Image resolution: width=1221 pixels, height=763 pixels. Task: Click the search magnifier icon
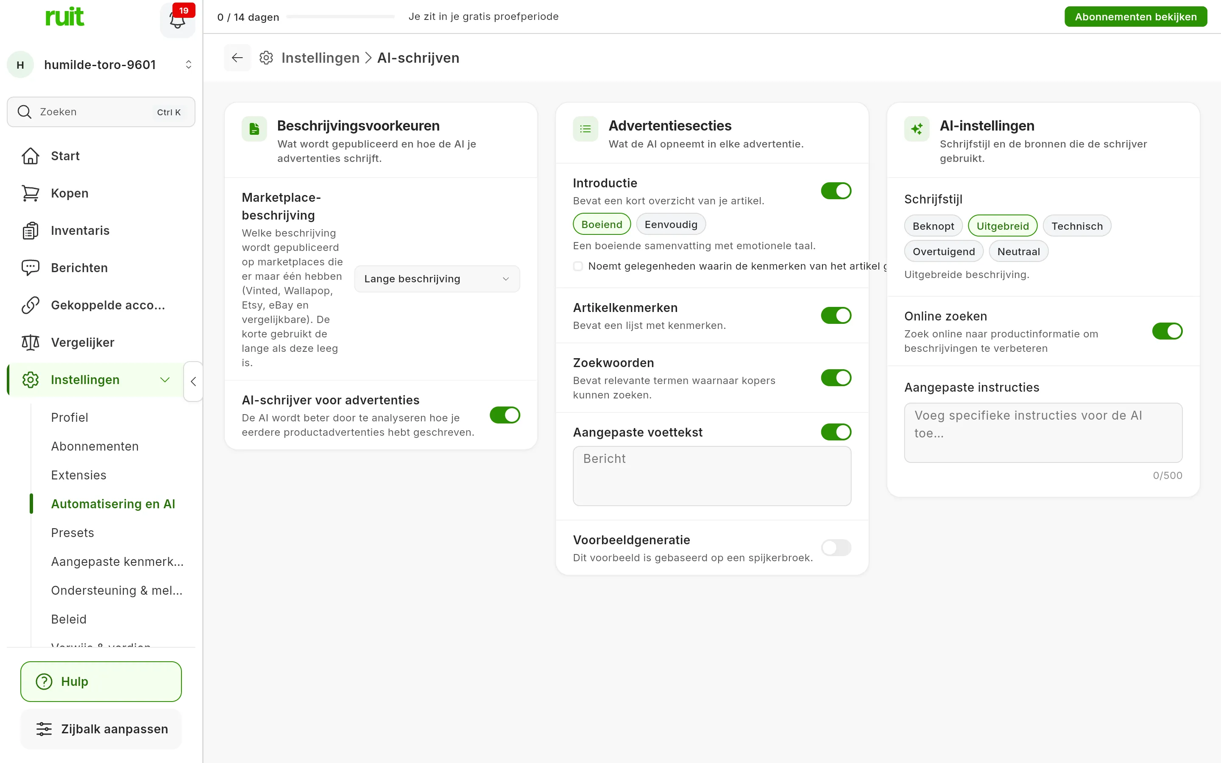[x=24, y=111]
